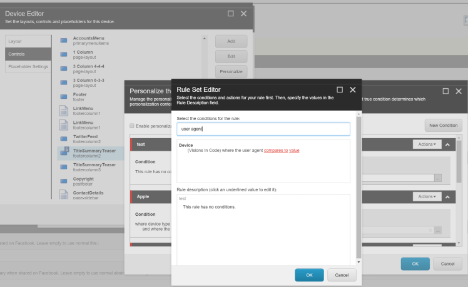Toggle Enable personalization checkbox
Viewport: 468px width, 287px height.
point(132,126)
